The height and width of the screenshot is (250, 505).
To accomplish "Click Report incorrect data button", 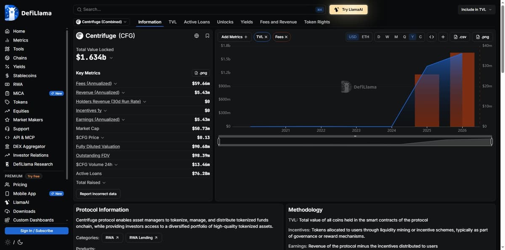I will pyautogui.click(x=98, y=194).
